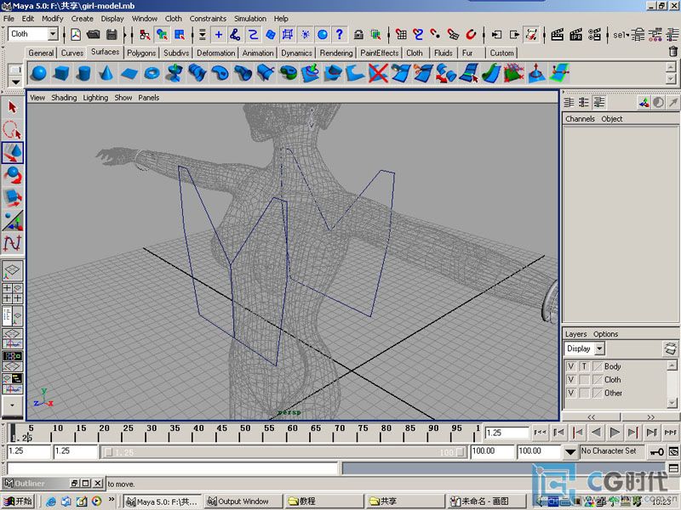Viewport: 681px width, 510px height.
Task: Open the Layers menu in the layer editor
Action: [576, 334]
